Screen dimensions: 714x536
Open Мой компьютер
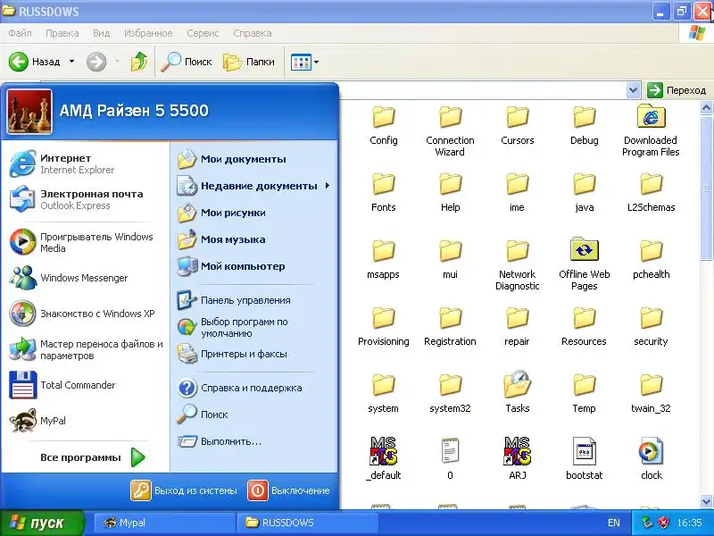click(254, 266)
